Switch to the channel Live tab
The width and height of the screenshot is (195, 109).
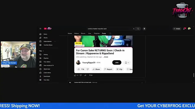click(90, 33)
